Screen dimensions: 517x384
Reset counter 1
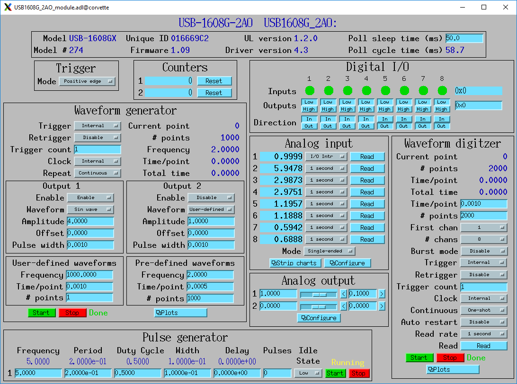point(214,81)
